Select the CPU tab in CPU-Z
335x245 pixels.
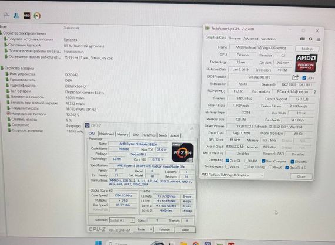92,134
